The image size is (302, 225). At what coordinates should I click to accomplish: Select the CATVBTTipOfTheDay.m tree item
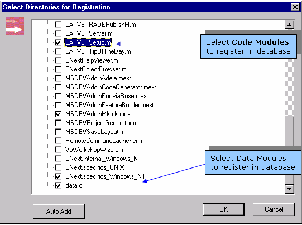[x=98, y=51]
